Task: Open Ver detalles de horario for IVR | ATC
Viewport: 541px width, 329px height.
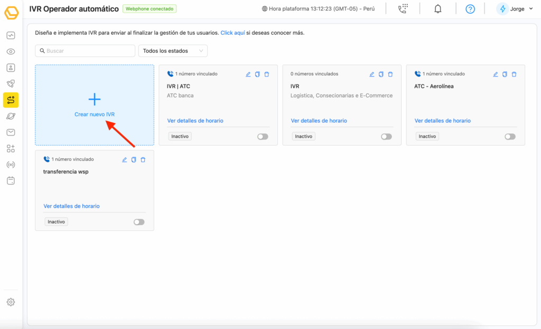Action: pos(195,121)
